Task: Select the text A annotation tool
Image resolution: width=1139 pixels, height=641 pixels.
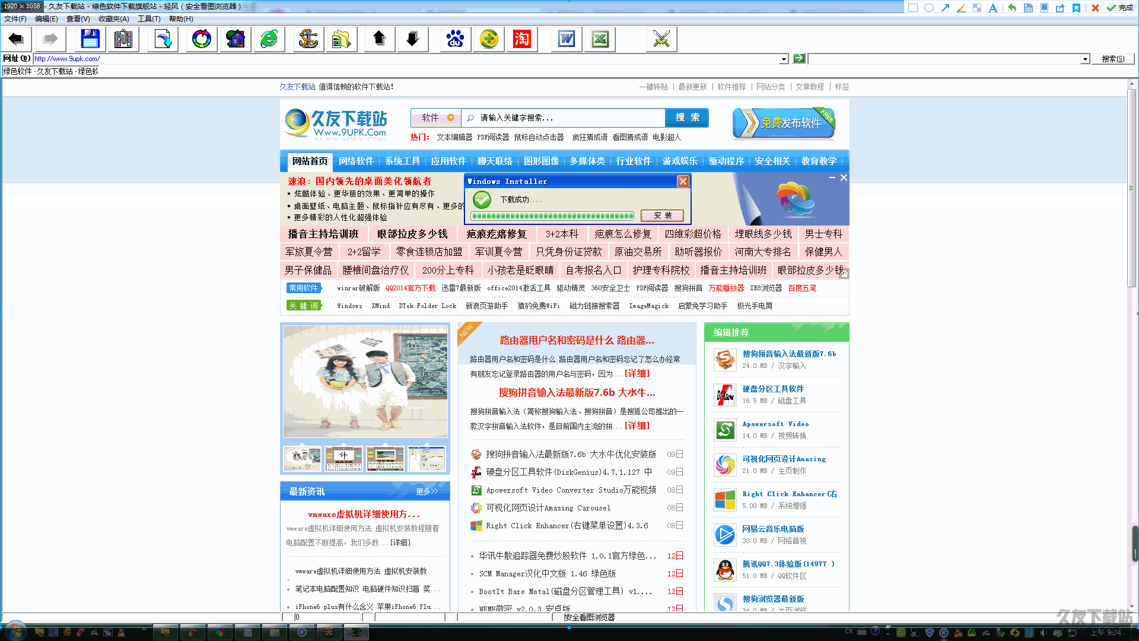Action: (992, 7)
